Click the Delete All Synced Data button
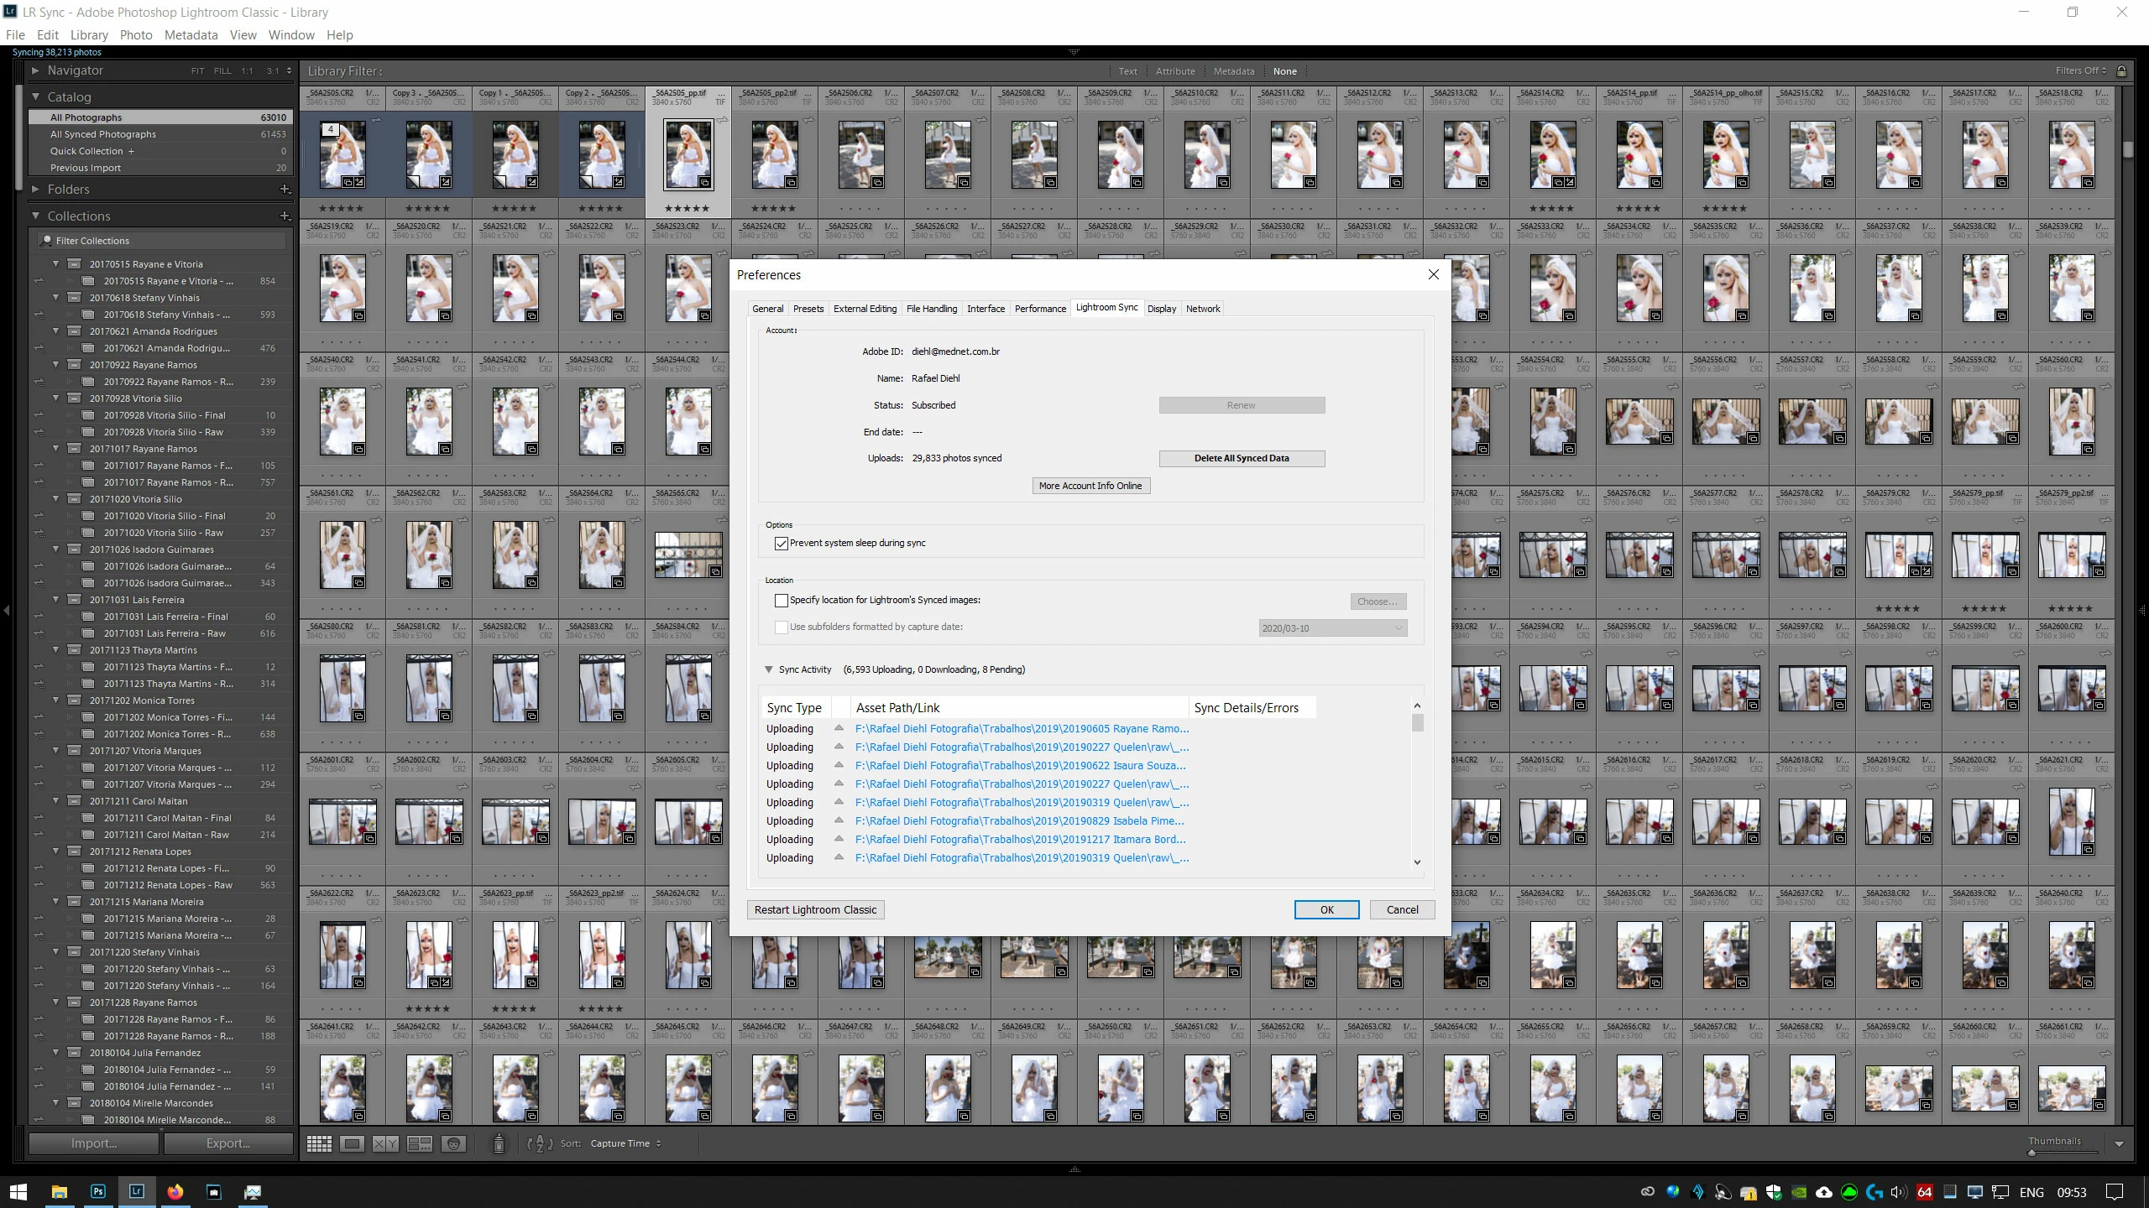This screenshot has height=1208, width=2149. [x=1242, y=458]
